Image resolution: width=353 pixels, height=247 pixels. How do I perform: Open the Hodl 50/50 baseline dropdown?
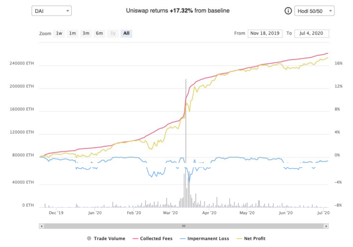coord(314,11)
